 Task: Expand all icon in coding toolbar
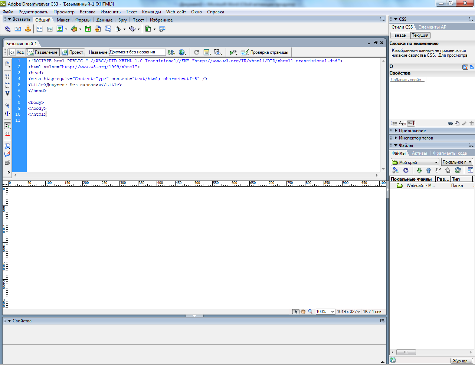[7, 93]
